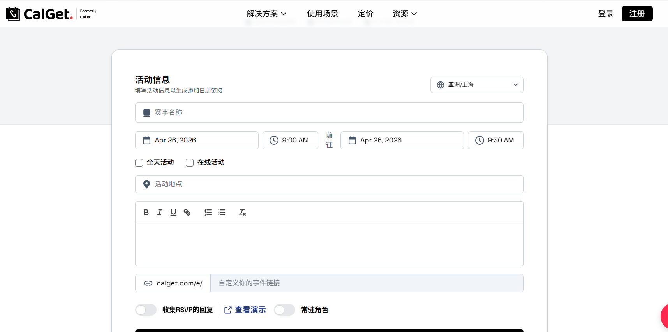Click the description editor text area
This screenshot has height=332, width=668.
329,244
